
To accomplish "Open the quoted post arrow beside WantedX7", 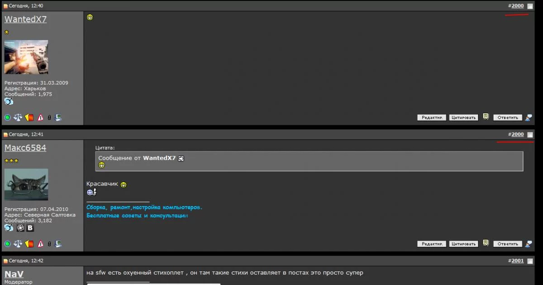I will 181,158.
